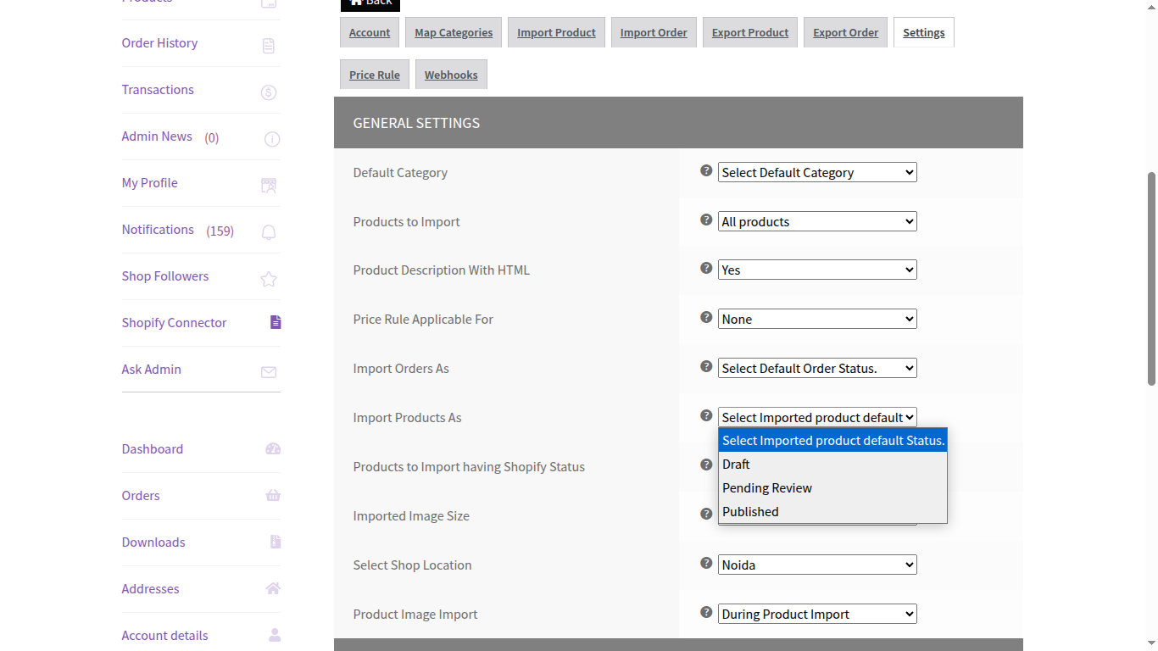Select Pending Review from status options
Image resolution: width=1158 pixels, height=651 pixels.
pyautogui.click(x=767, y=487)
